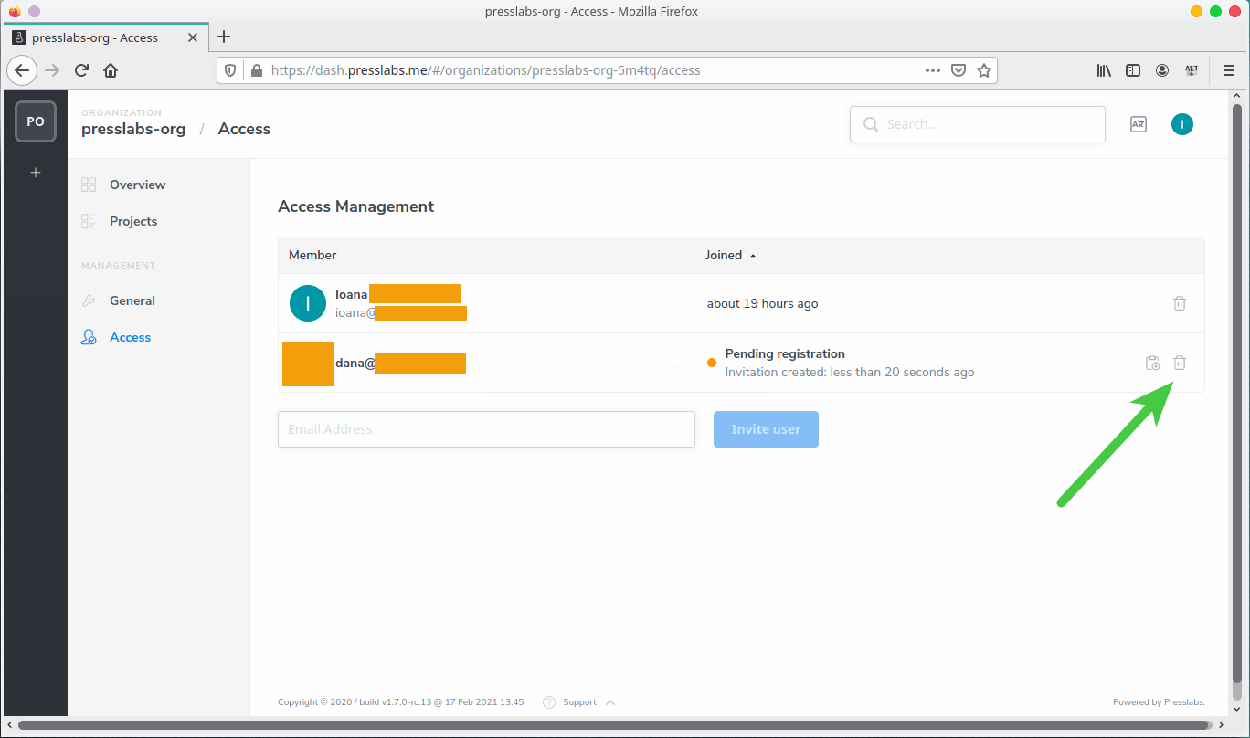The height and width of the screenshot is (738, 1250).
Task: Open Firefox account icon
Action: pos(1162,70)
